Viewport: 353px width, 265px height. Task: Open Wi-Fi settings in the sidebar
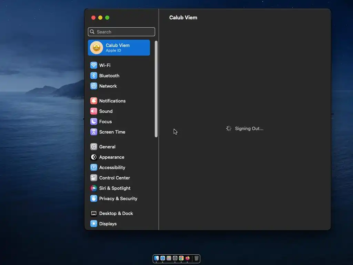click(x=119, y=65)
